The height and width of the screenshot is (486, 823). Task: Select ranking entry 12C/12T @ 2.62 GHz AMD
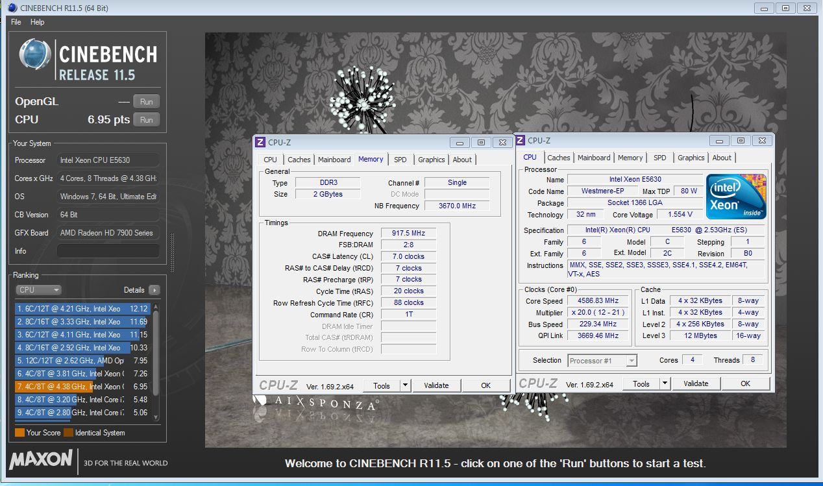(83, 361)
